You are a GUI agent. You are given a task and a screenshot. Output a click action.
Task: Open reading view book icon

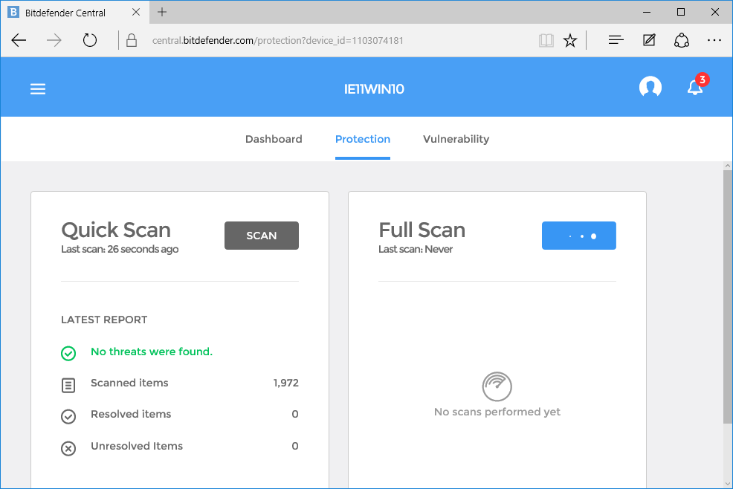pos(546,41)
